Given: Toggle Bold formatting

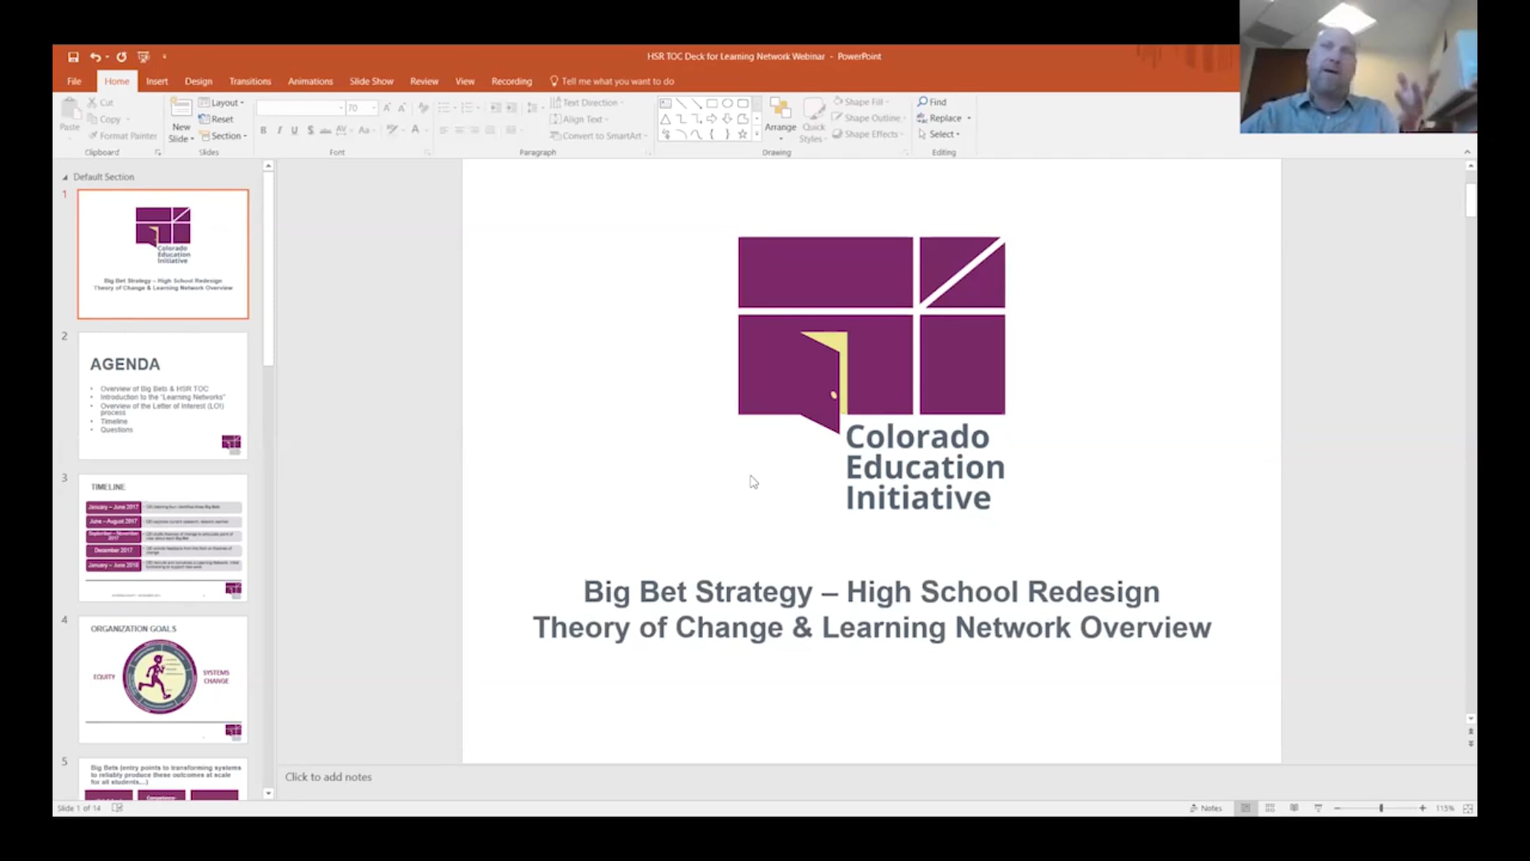Looking at the screenshot, I should (263, 130).
